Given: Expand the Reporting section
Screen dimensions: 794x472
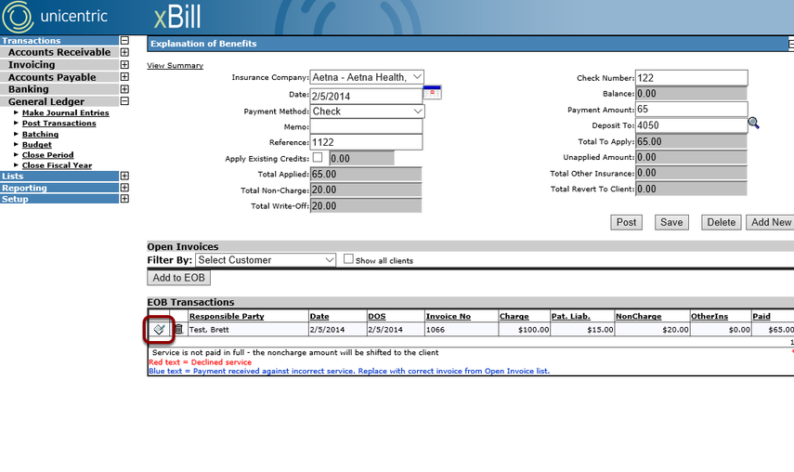Looking at the screenshot, I should [124, 188].
